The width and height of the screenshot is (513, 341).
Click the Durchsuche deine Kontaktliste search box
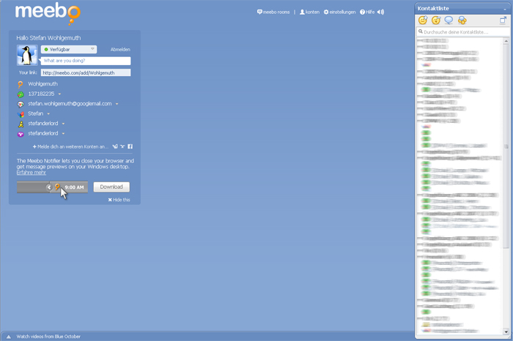pos(462,31)
